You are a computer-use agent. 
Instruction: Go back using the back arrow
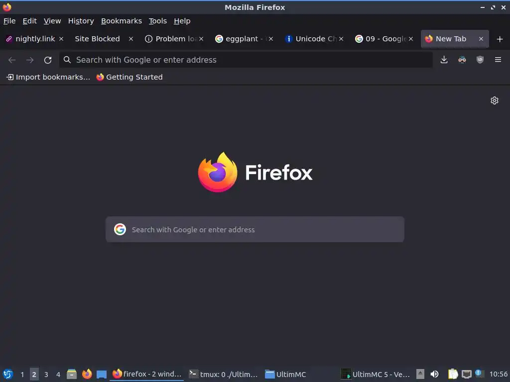tap(12, 60)
